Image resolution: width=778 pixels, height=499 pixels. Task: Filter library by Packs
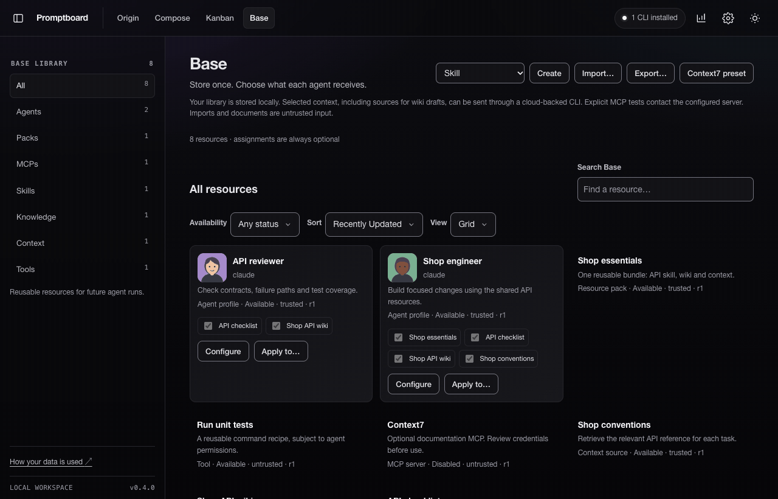[82, 138]
